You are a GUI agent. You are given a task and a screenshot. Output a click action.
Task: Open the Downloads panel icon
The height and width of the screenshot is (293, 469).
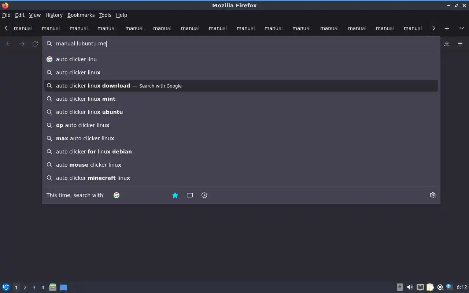click(447, 44)
